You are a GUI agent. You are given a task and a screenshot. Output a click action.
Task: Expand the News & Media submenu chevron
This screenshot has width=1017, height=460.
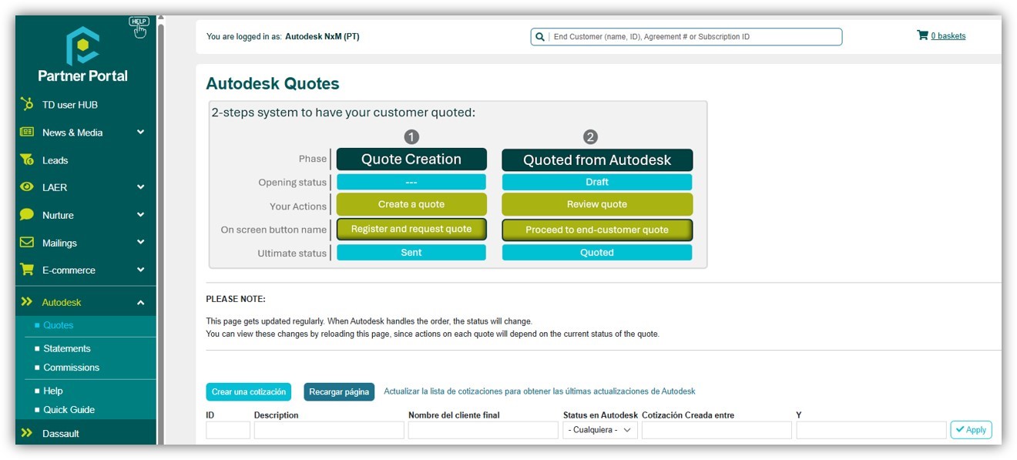point(140,133)
